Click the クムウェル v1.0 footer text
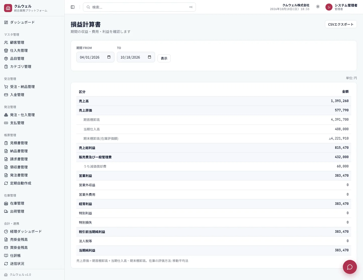This screenshot has height=280, width=363. click(20, 275)
